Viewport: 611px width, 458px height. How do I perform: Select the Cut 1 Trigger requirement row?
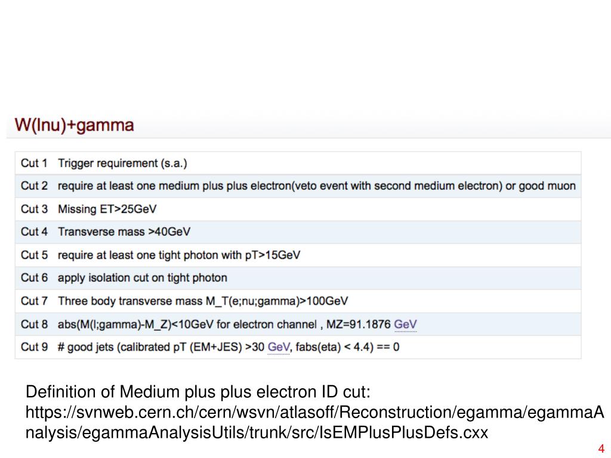point(298,163)
